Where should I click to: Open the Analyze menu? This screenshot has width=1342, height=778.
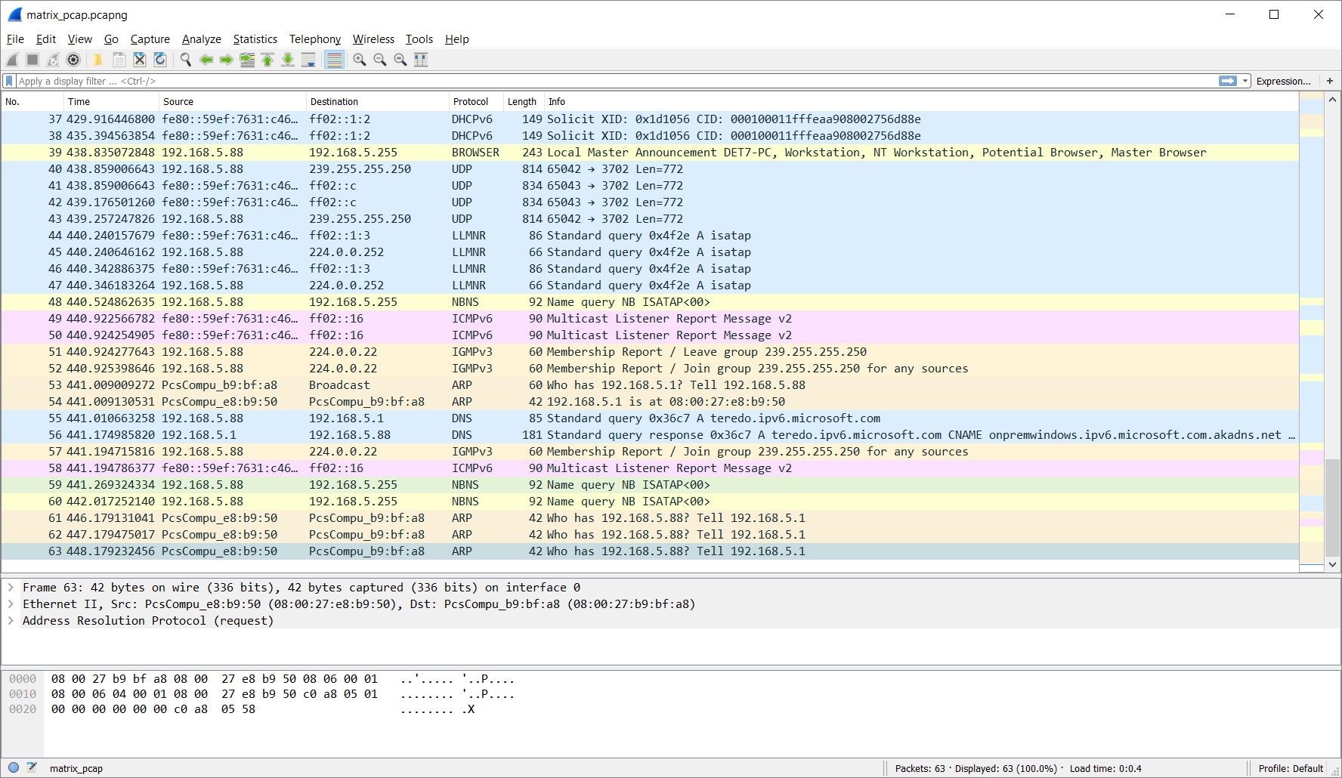201,39
